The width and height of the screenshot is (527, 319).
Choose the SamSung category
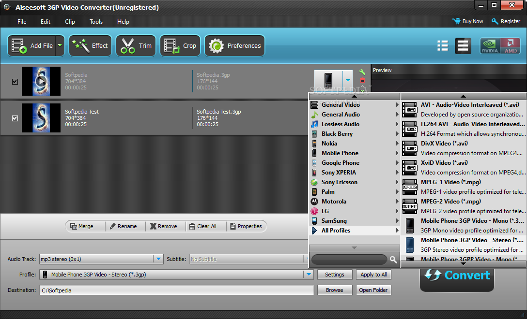coord(354,221)
